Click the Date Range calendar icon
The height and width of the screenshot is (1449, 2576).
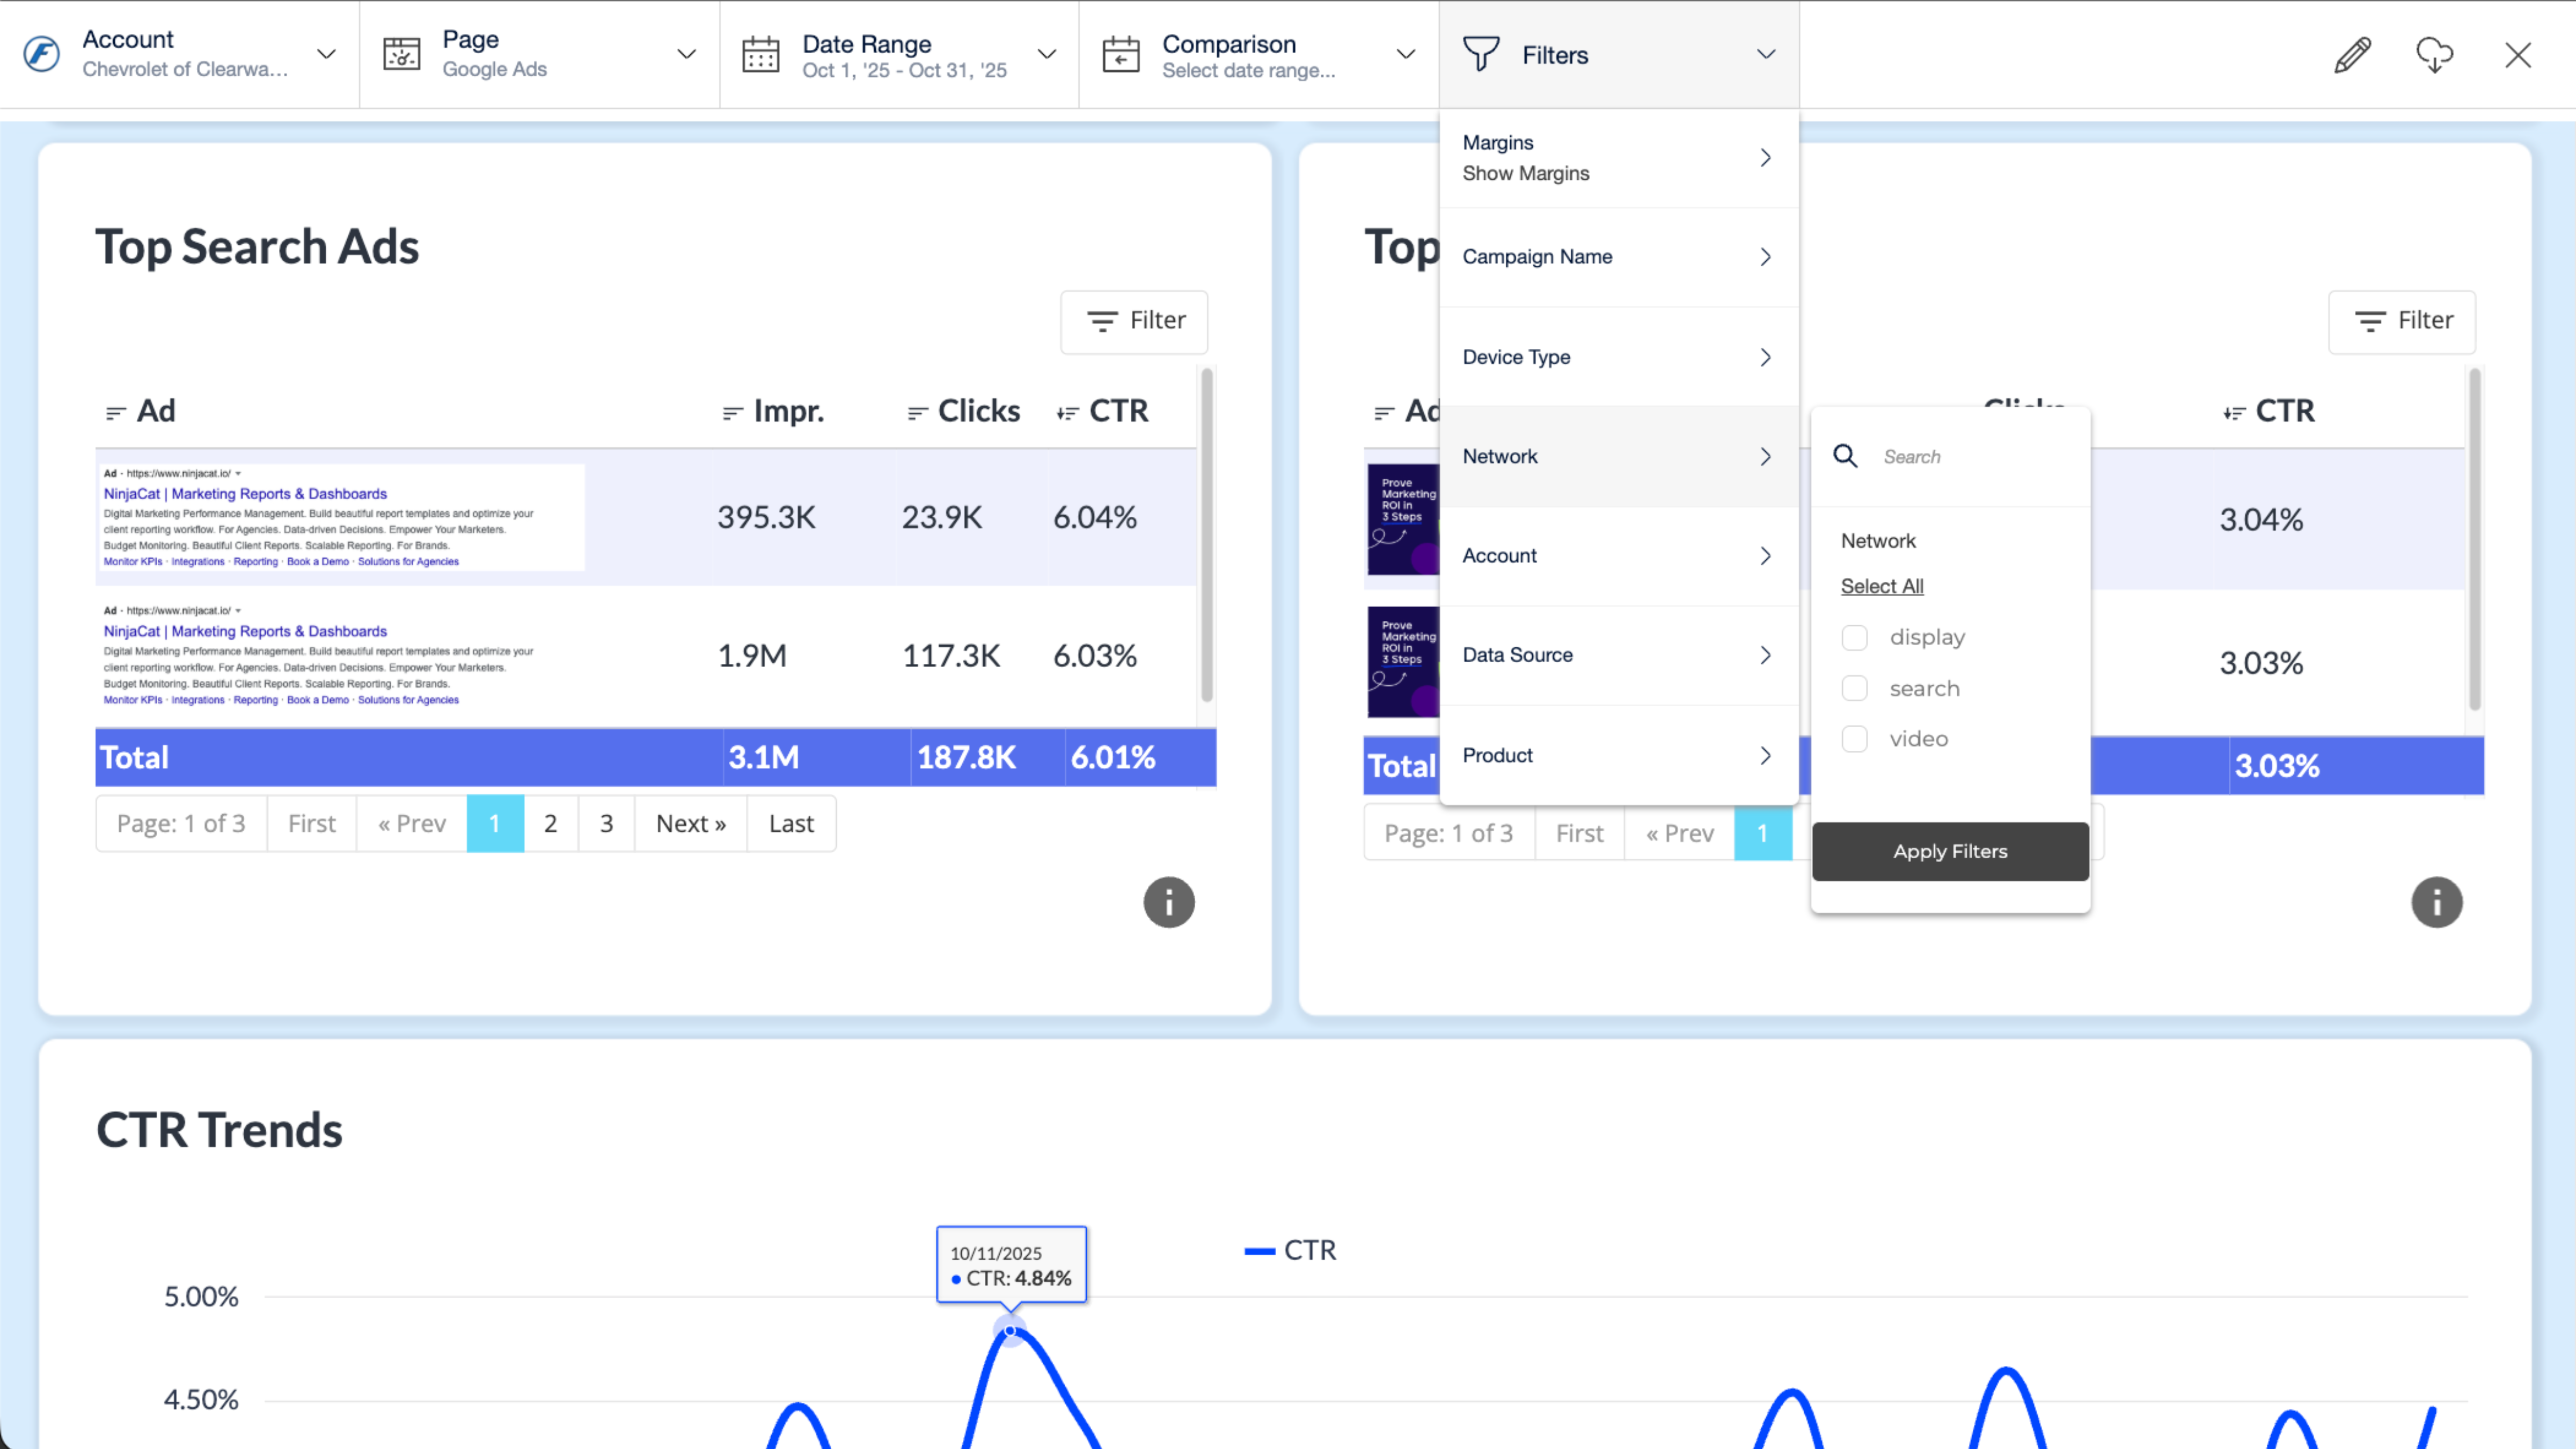(x=760, y=55)
